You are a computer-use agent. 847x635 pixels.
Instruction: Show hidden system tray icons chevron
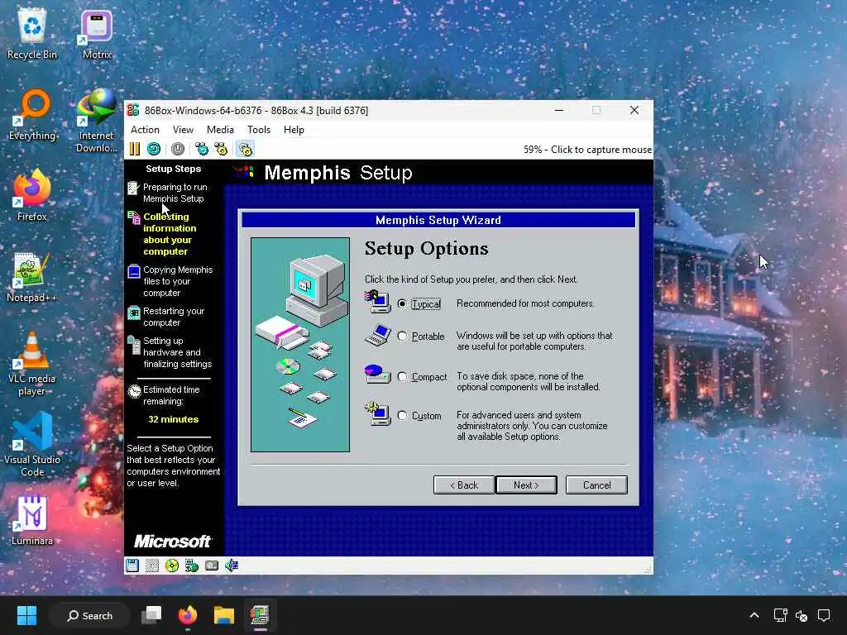[x=754, y=615]
